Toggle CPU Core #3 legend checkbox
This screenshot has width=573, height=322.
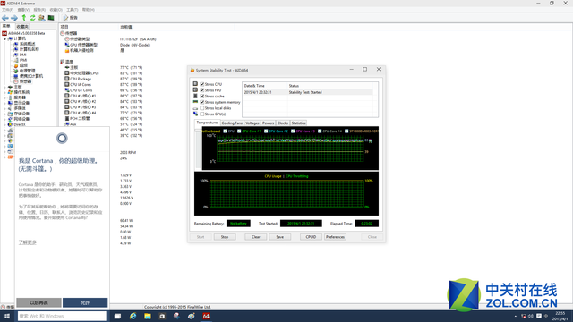pos(293,131)
